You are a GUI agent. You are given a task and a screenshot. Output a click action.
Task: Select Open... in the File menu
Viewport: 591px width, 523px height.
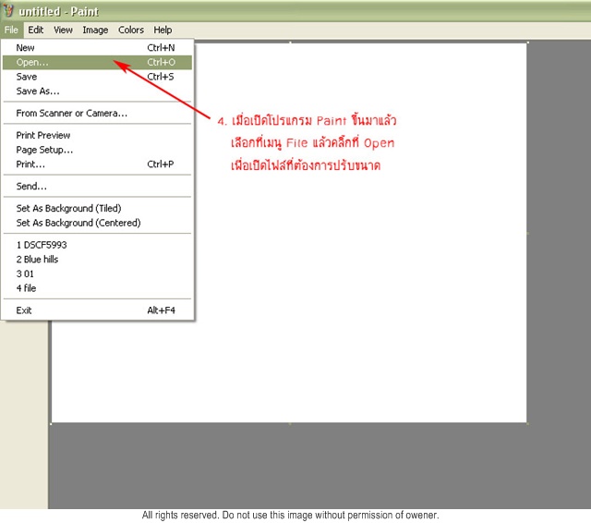pos(97,62)
